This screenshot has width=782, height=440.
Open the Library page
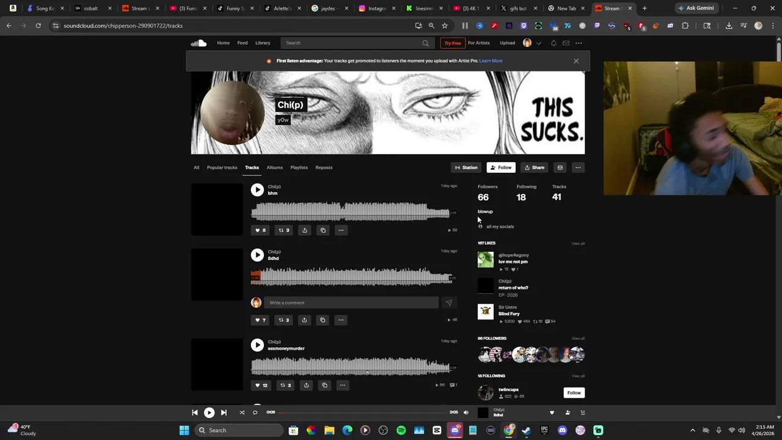click(263, 43)
